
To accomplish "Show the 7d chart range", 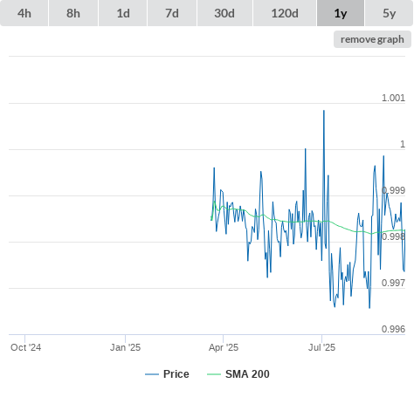I will [172, 13].
